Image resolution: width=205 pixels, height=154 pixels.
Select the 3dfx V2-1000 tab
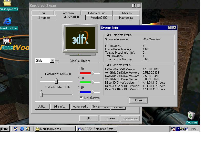coord(71,17)
